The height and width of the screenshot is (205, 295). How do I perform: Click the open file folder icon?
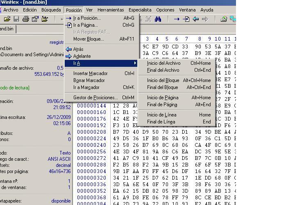click(7, 19)
